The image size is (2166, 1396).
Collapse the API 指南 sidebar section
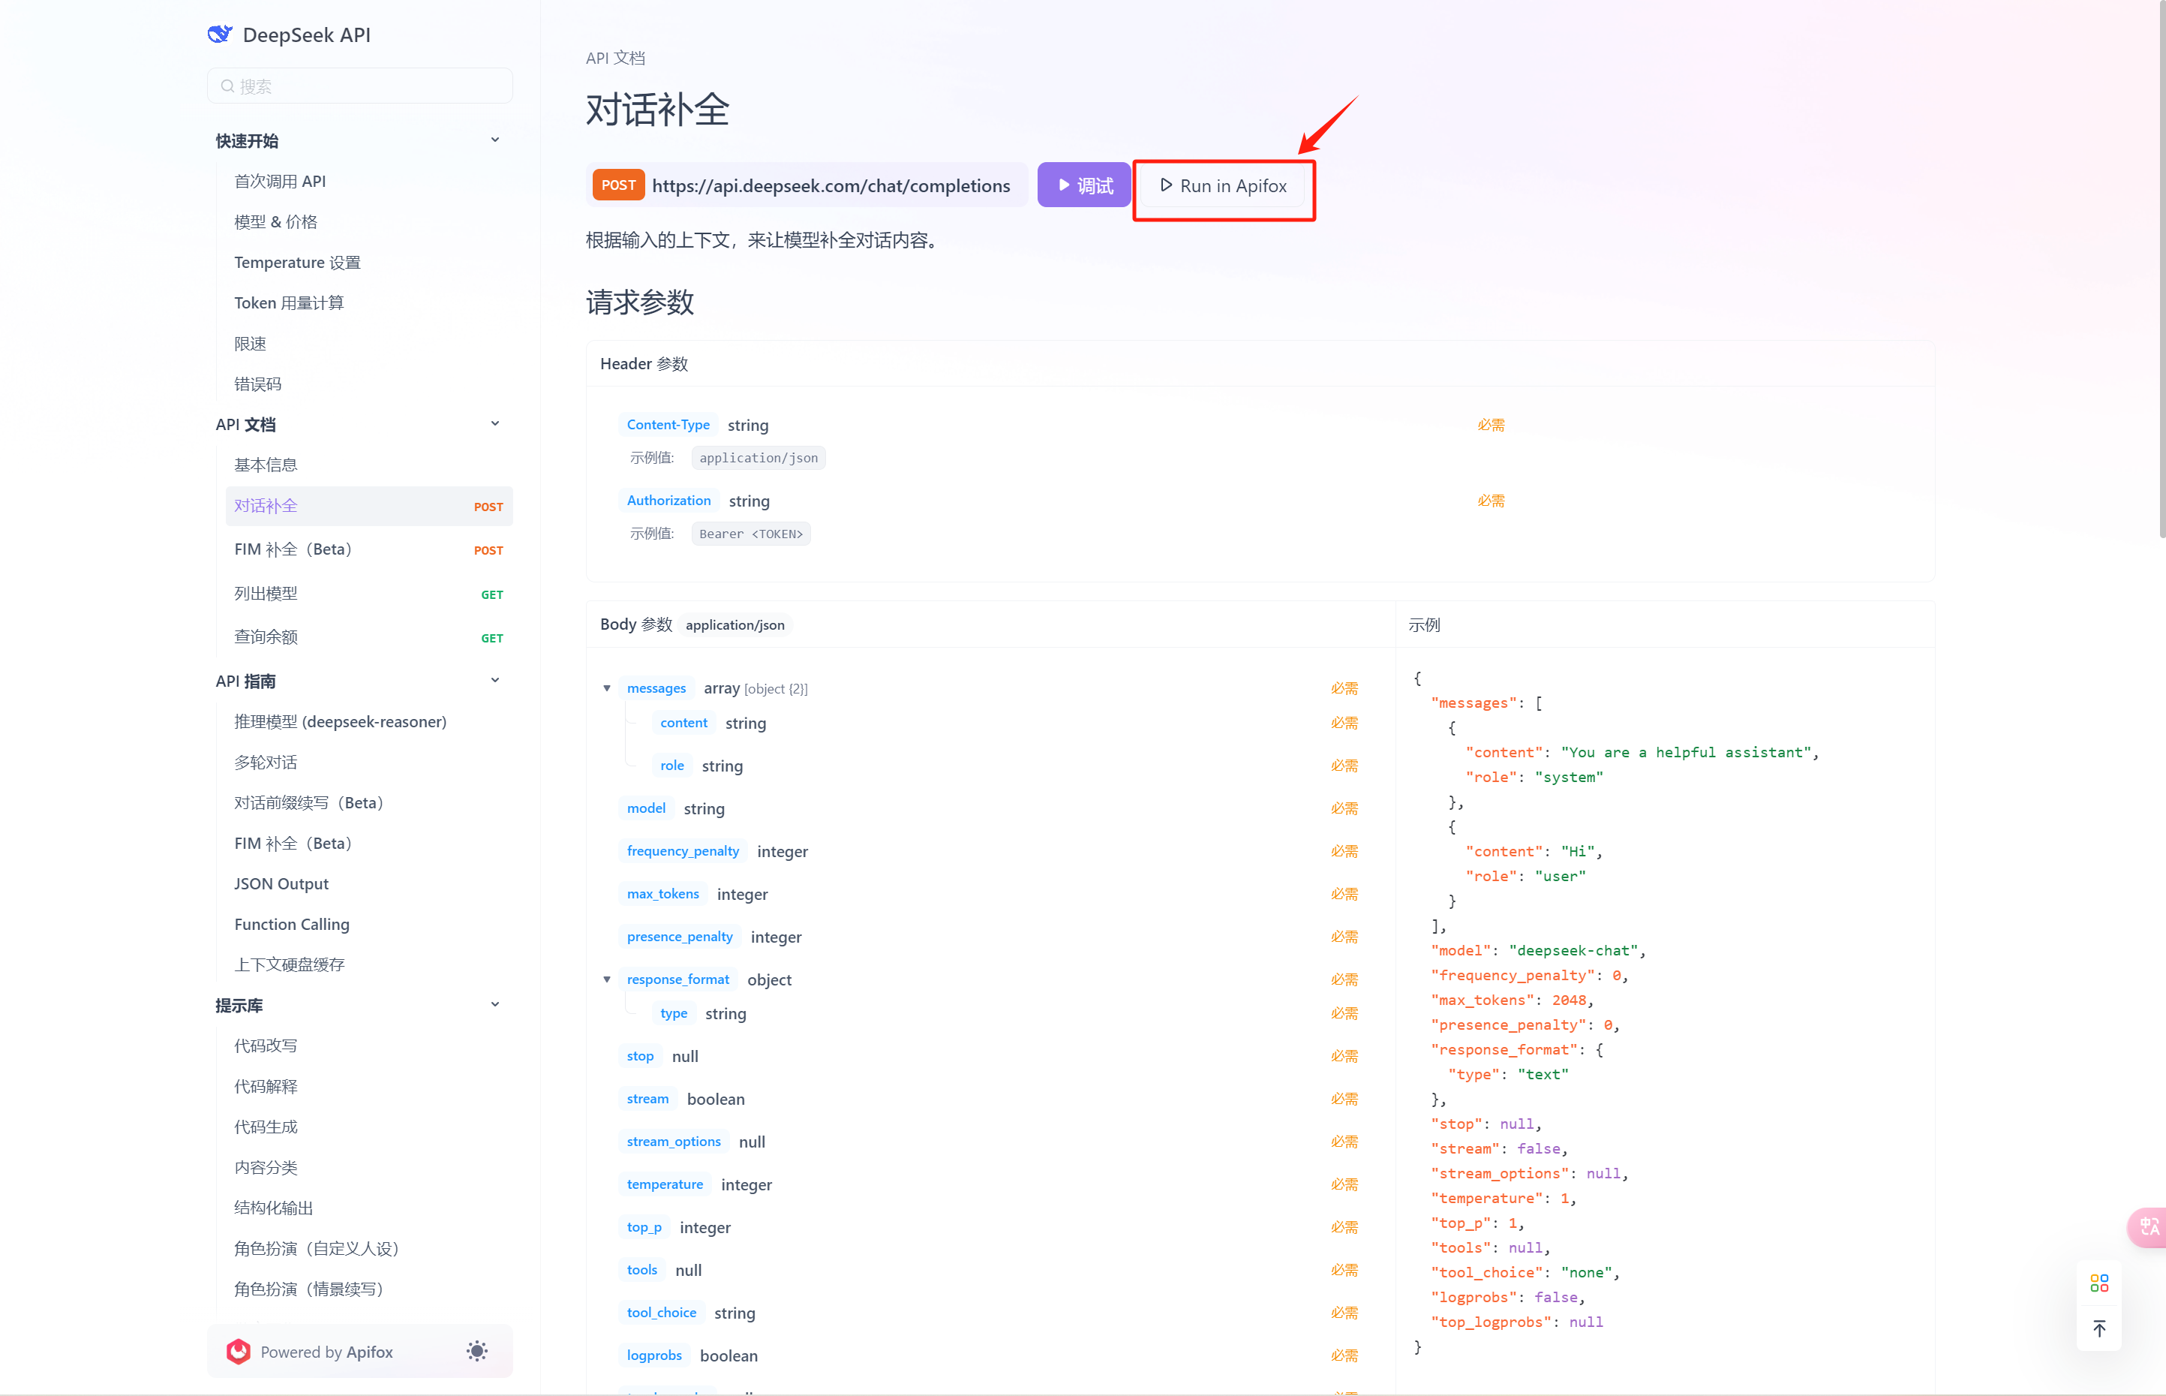click(494, 680)
